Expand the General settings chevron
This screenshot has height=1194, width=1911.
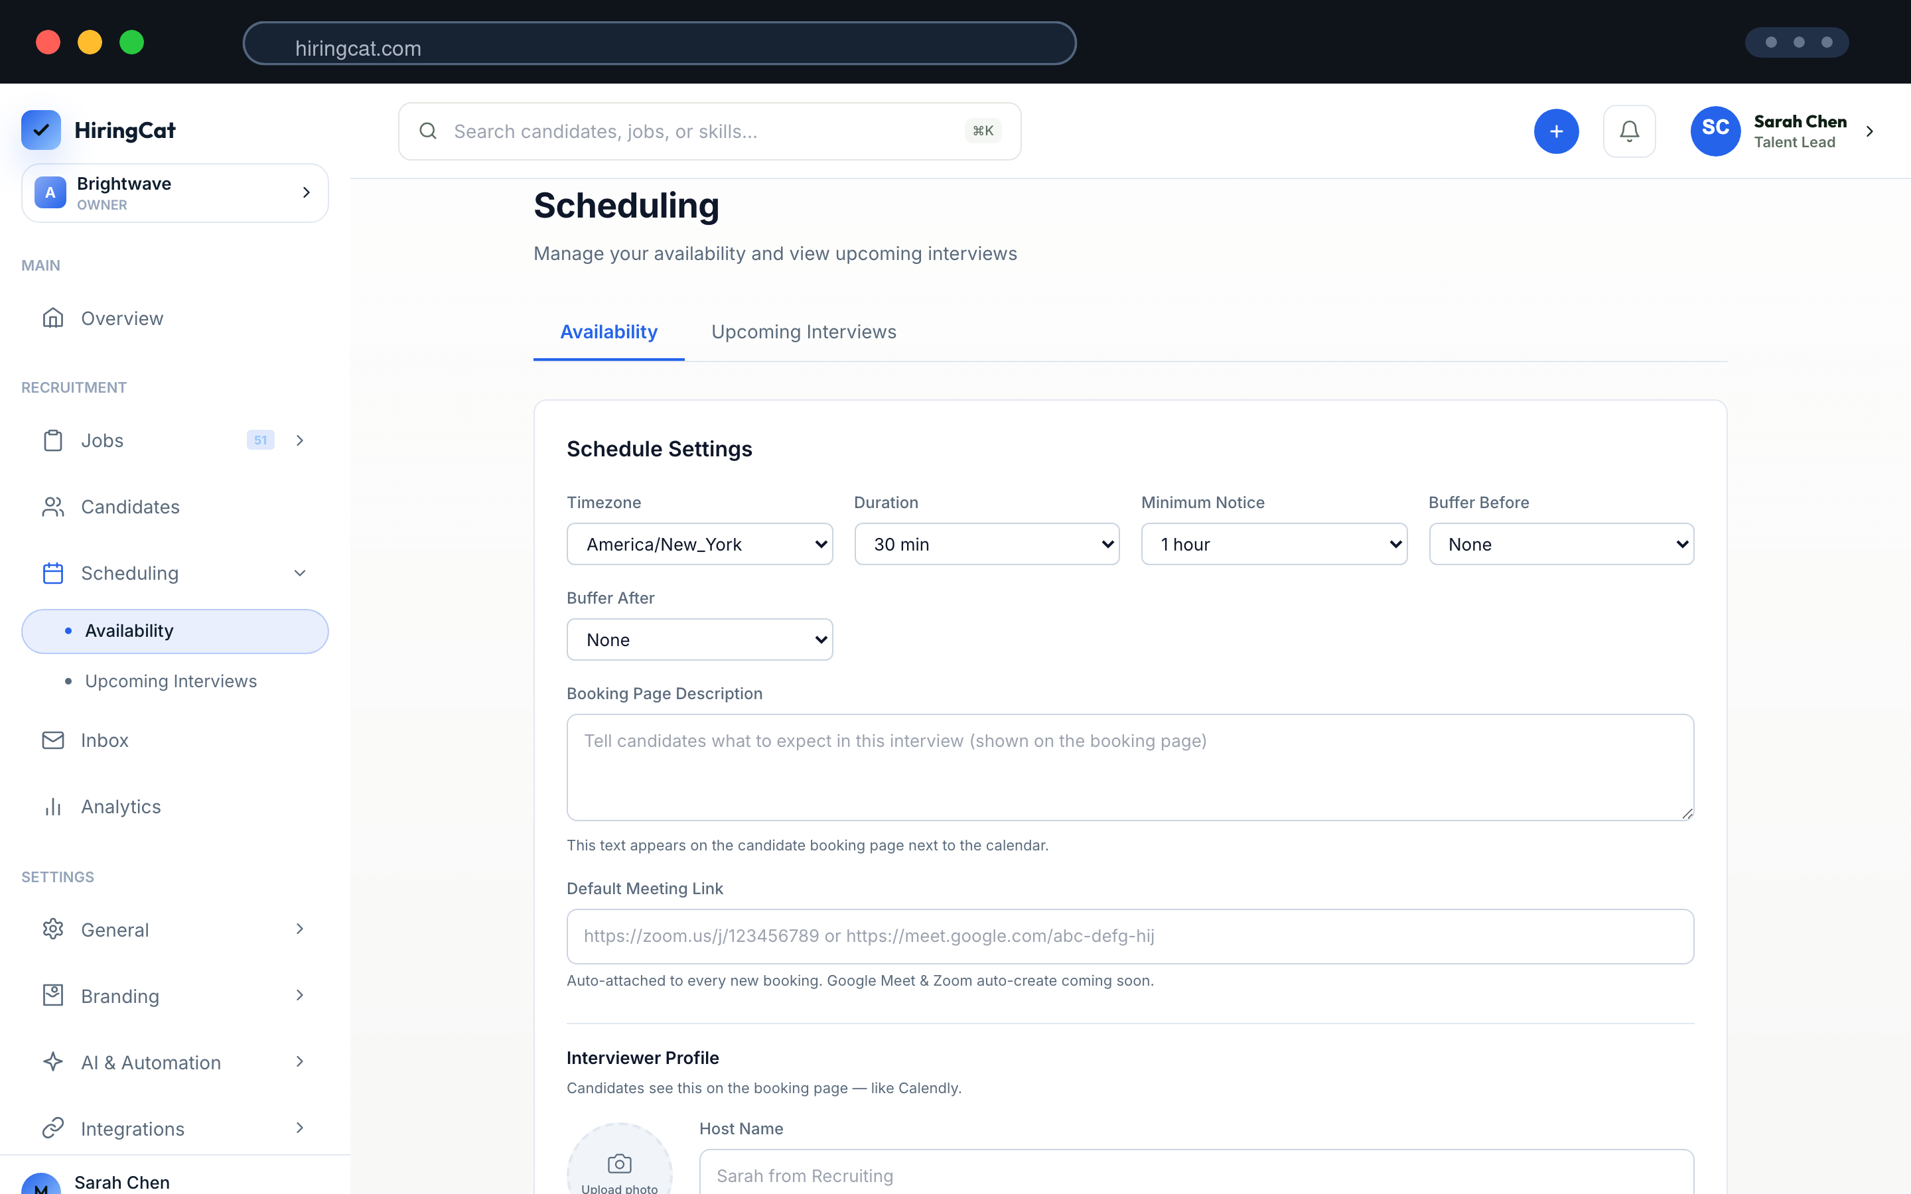coord(300,929)
